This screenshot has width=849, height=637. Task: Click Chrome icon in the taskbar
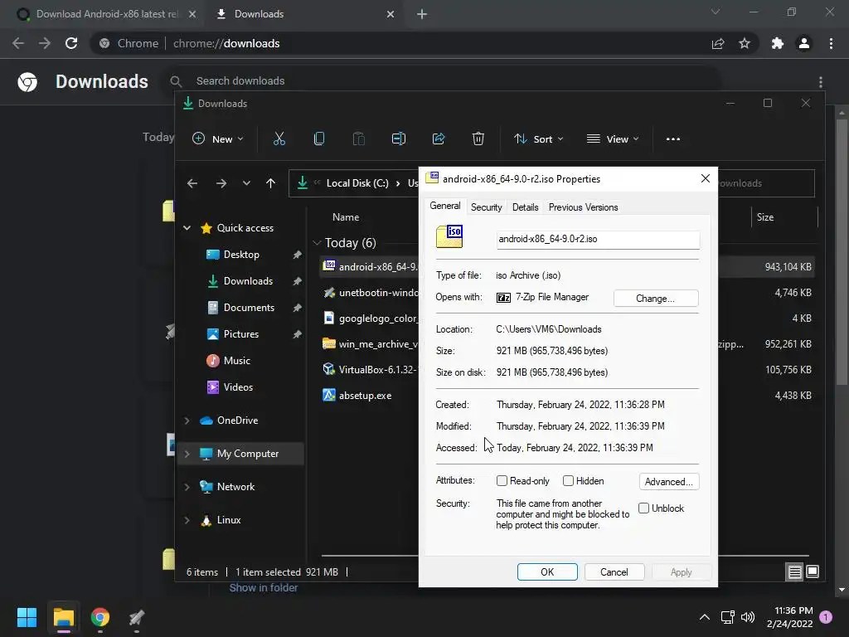100,617
